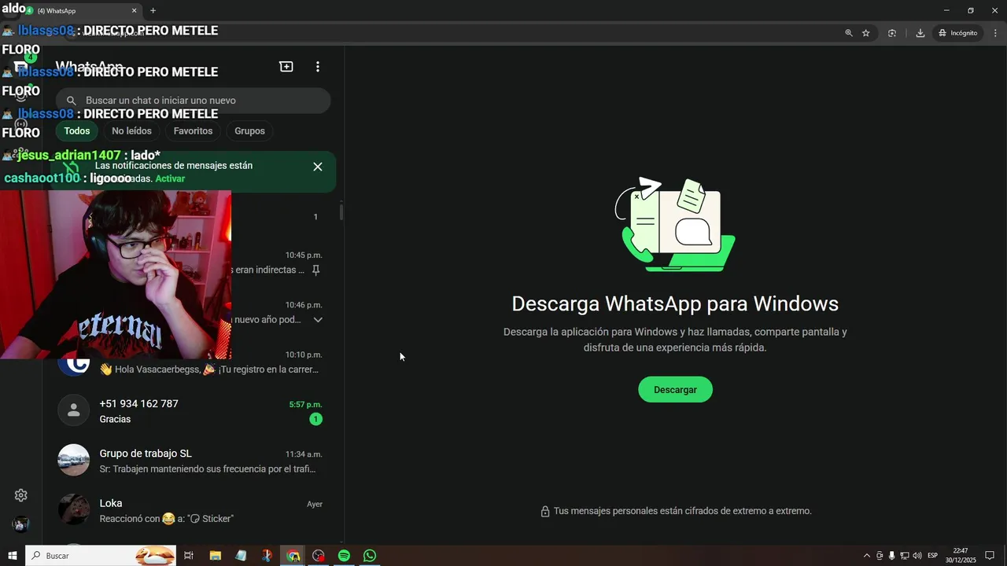Click the ESP language indicator
The width and height of the screenshot is (1007, 566).
tap(932, 556)
